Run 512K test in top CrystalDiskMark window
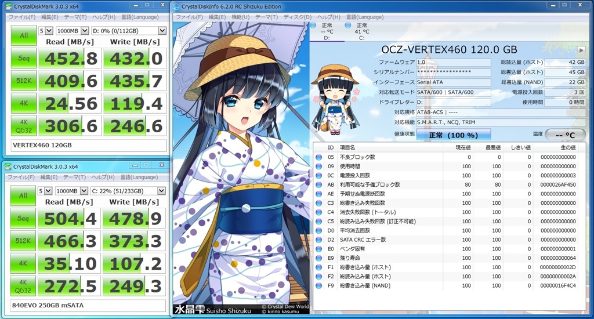The image size is (594, 319). pyautogui.click(x=23, y=81)
